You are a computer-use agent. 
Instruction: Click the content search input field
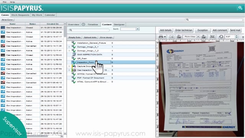tap(89, 30)
